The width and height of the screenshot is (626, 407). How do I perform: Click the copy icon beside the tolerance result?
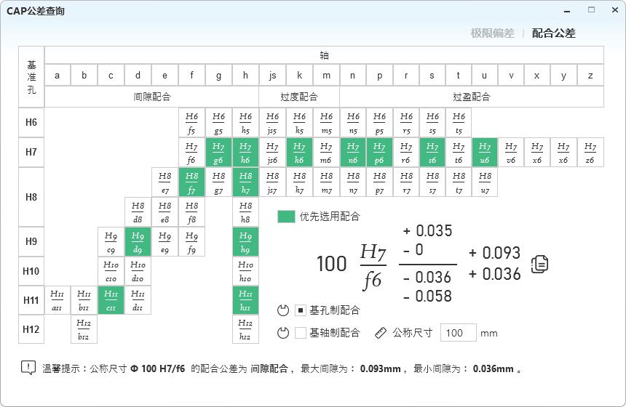coord(539,264)
